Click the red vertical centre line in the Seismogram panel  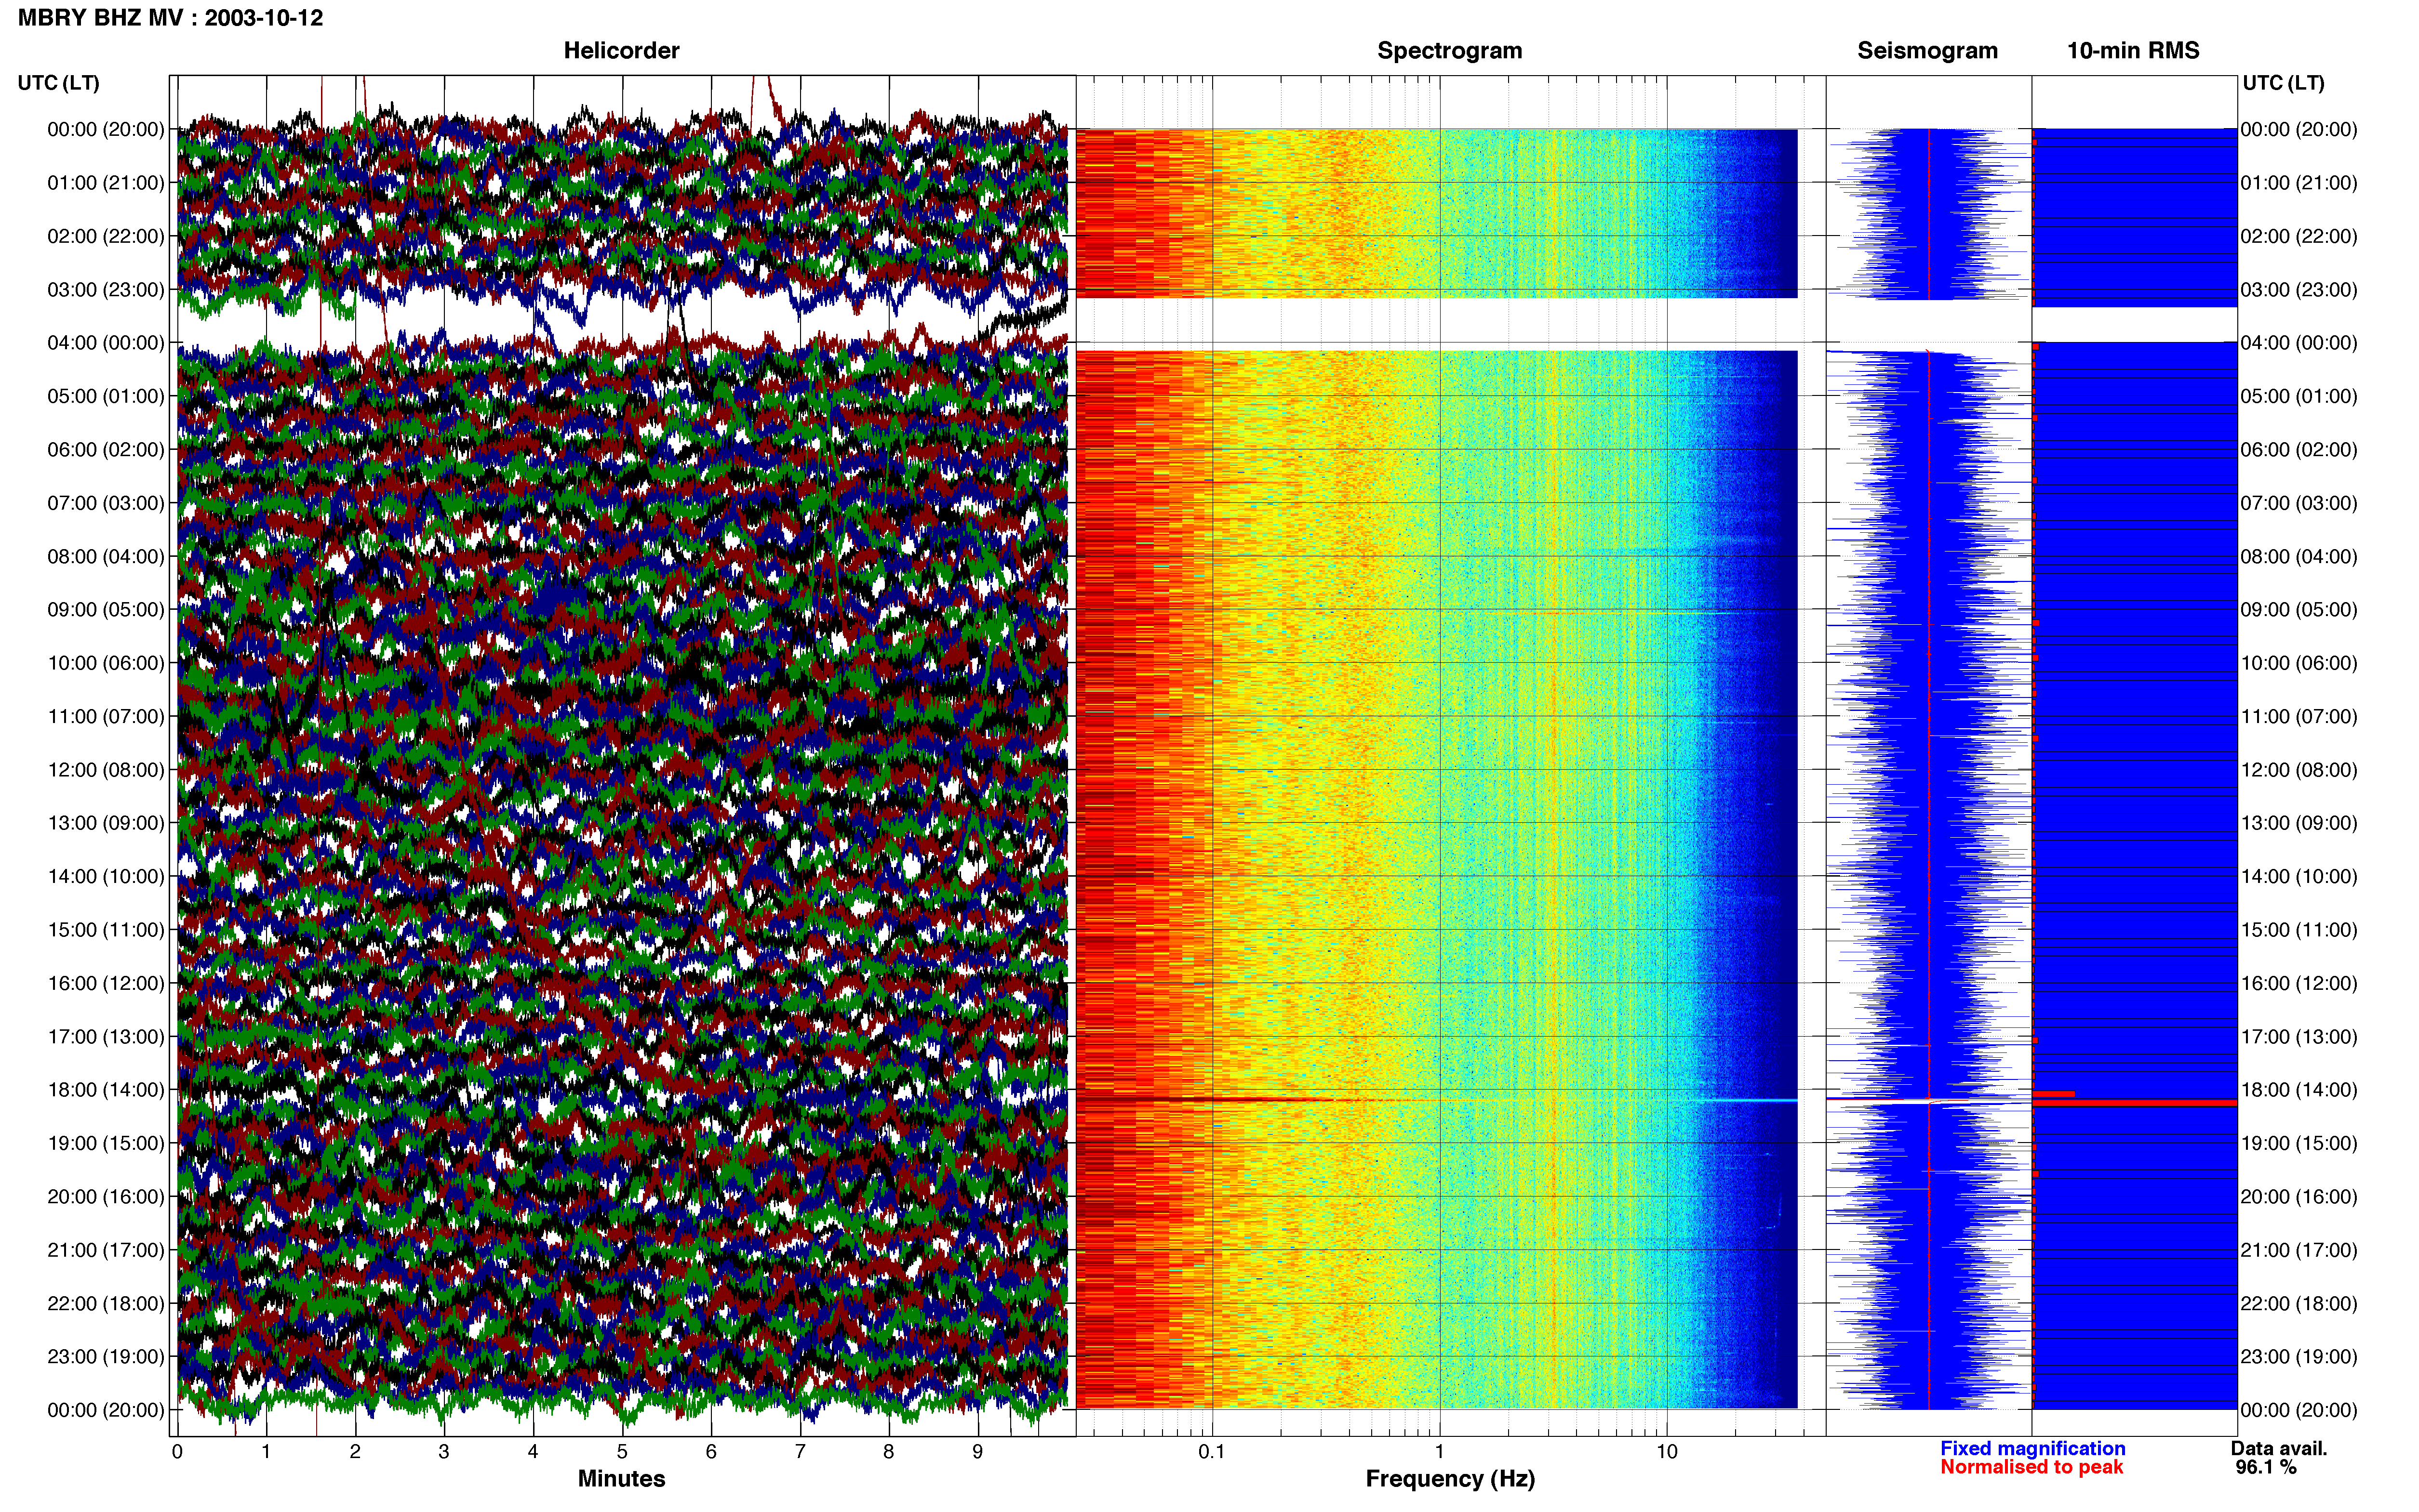1929,768
